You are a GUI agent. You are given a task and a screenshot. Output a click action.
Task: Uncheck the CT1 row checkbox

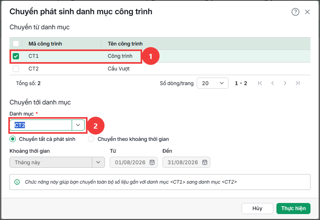point(16,56)
